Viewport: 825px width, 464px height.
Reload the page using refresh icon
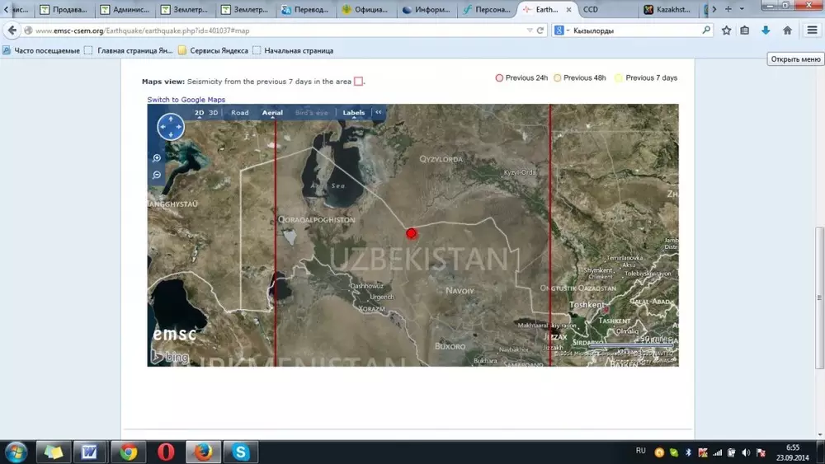pyautogui.click(x=540, y=30)
